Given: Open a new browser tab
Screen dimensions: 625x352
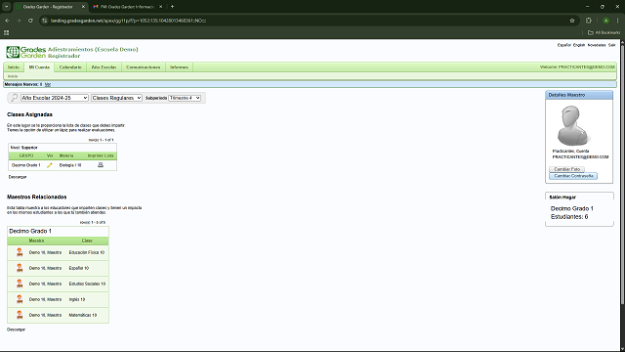Looking at the screenshot, I should click(x=172, y=7).
